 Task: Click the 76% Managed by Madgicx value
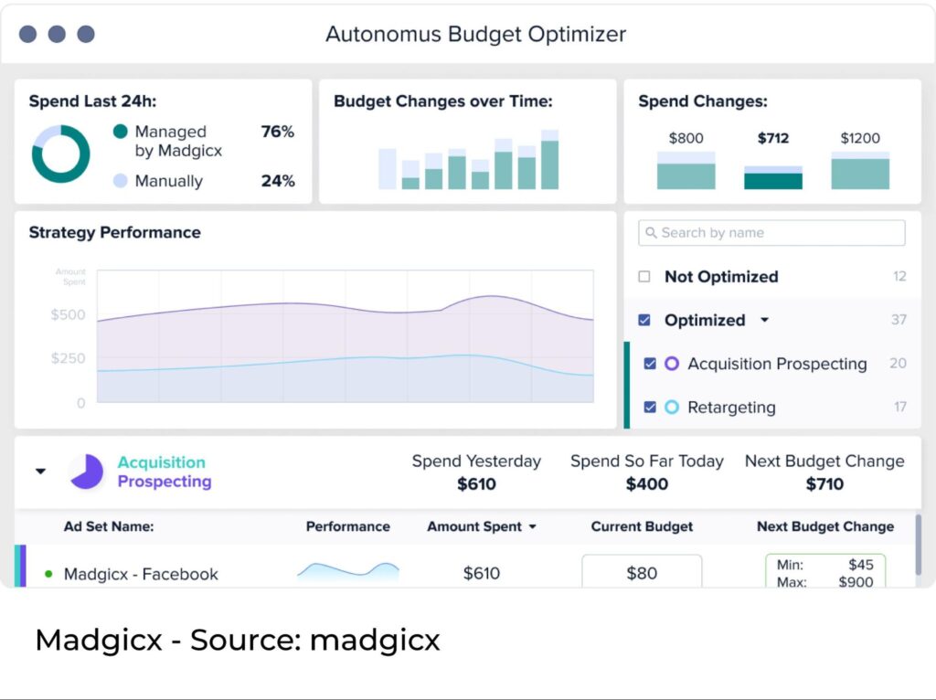pos(278,132)
